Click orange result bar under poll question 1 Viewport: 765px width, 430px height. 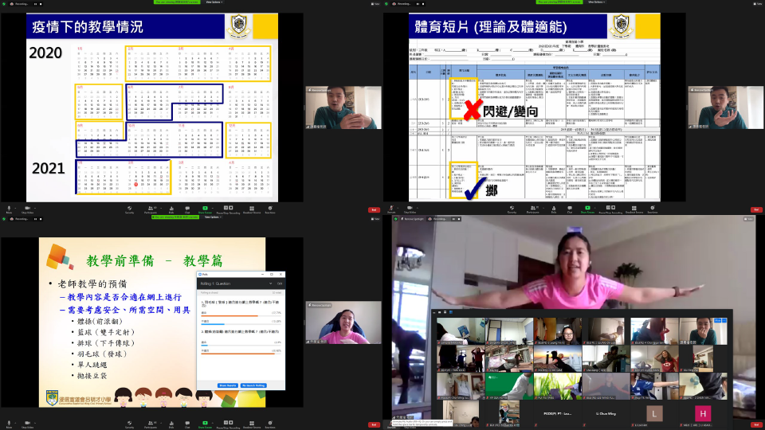pyautogui.click(x=229, y=315)
